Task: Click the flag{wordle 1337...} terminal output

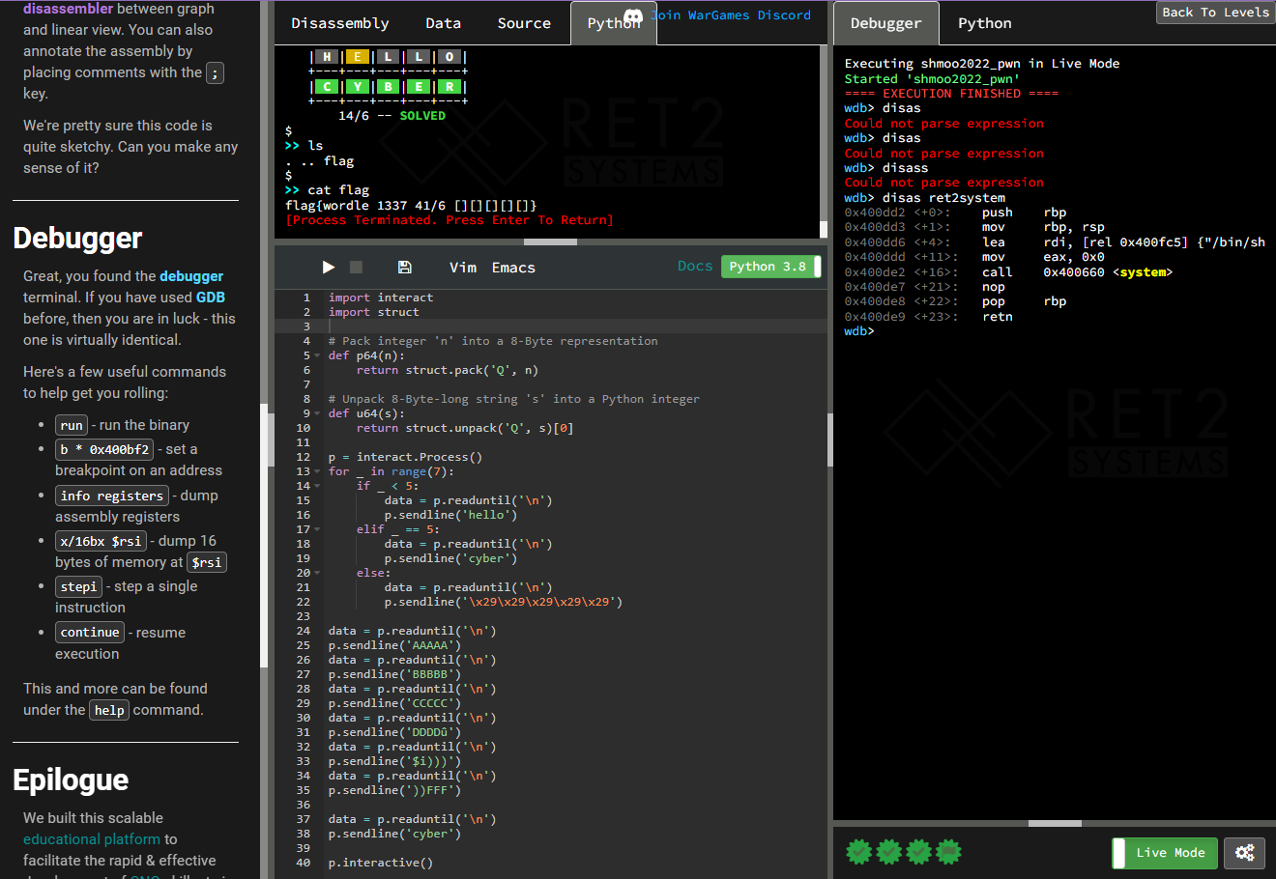Action: pos(411,206)
